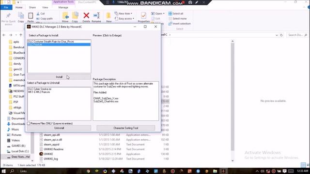Viewport: 310px width, 174px height.
Task: Click the taskbar search magnifier
Action: 12,171
